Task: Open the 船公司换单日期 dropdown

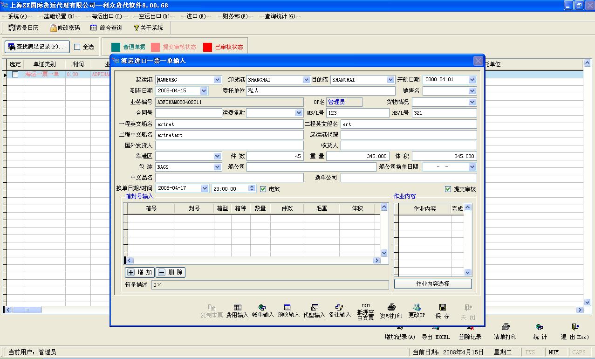Action: [472, 167]
